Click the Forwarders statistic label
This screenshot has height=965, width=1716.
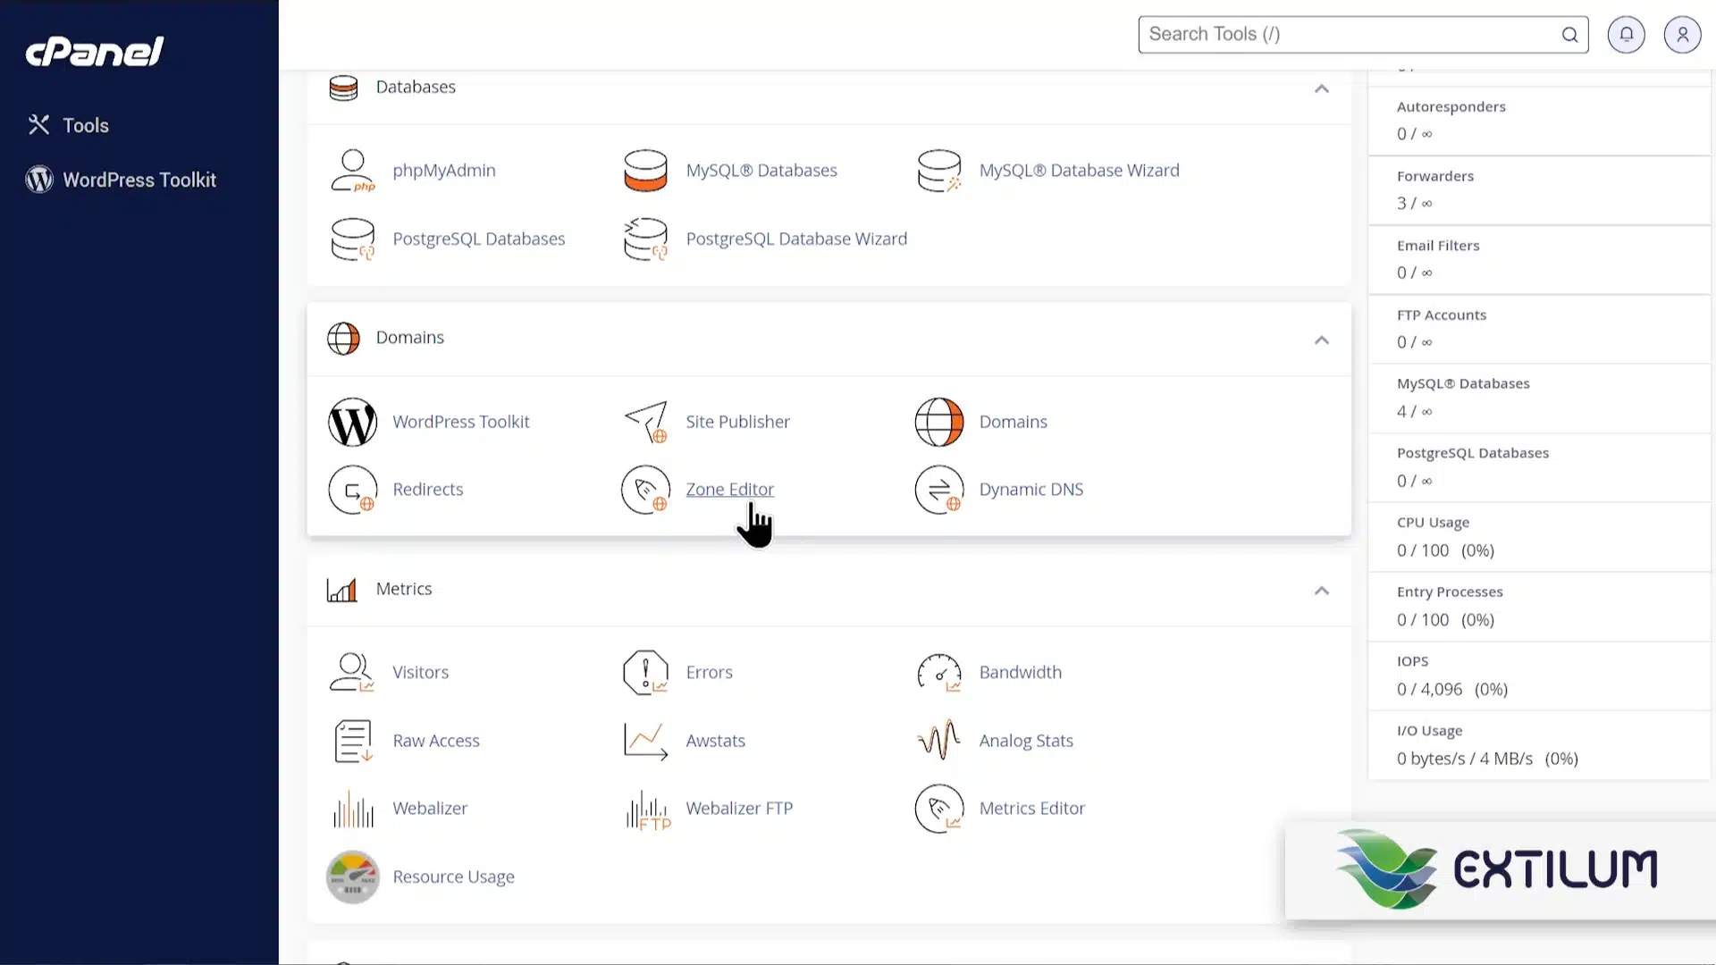pyautogui.click(x=1435, y=177)
